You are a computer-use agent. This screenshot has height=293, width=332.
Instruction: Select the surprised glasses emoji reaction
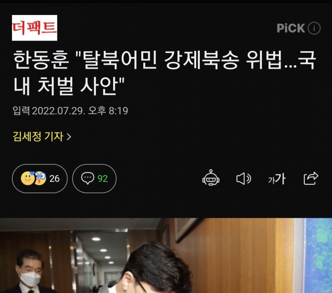40,178
